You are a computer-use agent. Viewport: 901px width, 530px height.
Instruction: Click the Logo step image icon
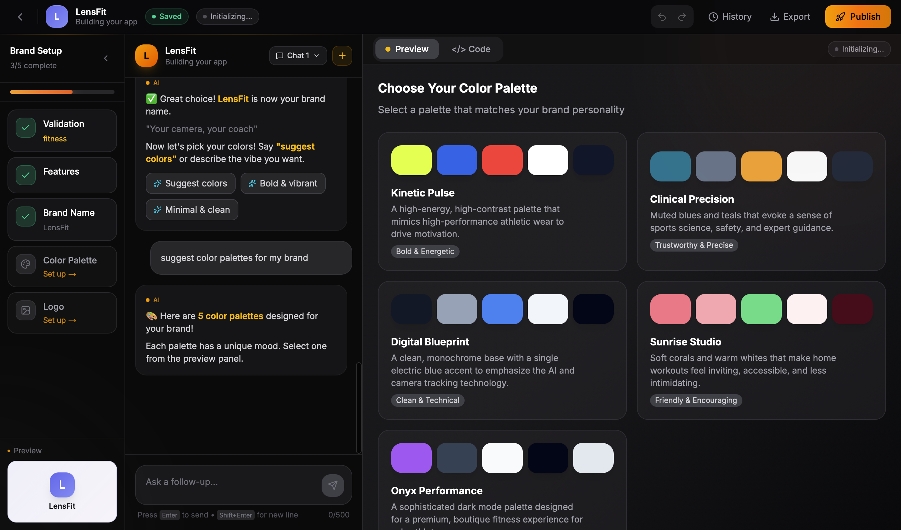26,310
